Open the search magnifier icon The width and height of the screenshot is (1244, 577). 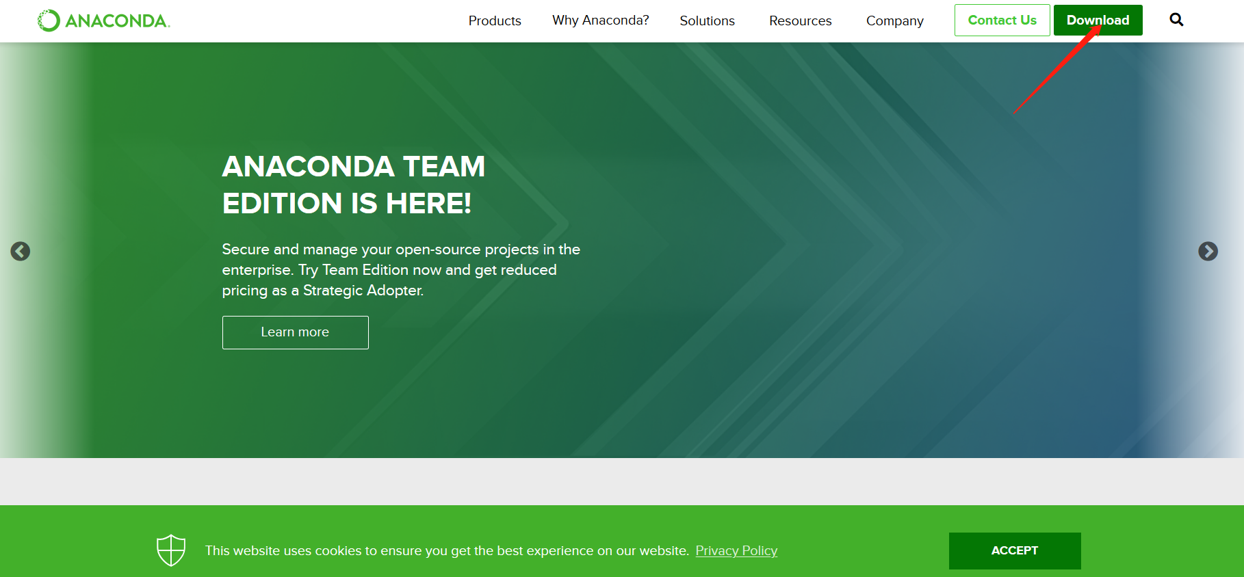[x=1176, y=20]
